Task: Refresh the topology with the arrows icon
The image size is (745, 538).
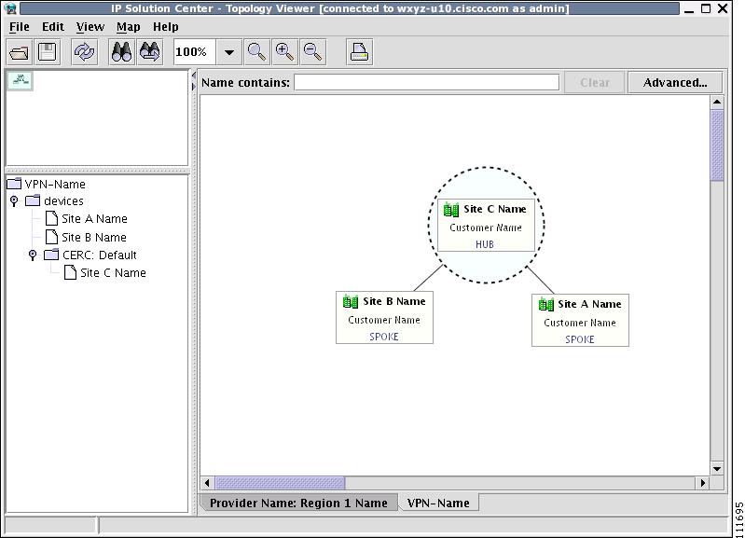Action: coord(84,52)
